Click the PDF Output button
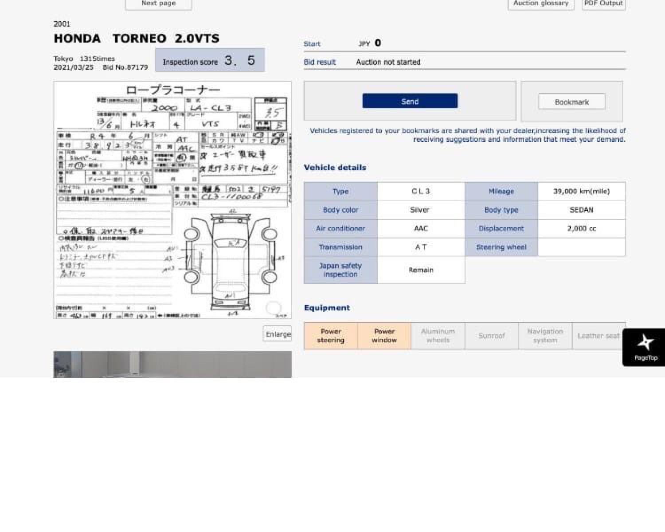This screenshot has width=665, height=532. pyautogui.click(x=603, y=4)
